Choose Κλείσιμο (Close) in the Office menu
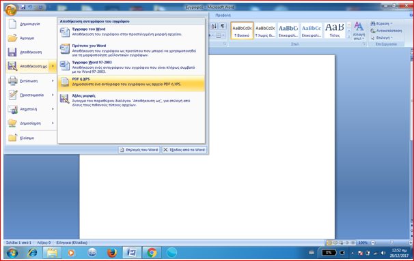This screenshot has width=414, height=261. (31, 138)
